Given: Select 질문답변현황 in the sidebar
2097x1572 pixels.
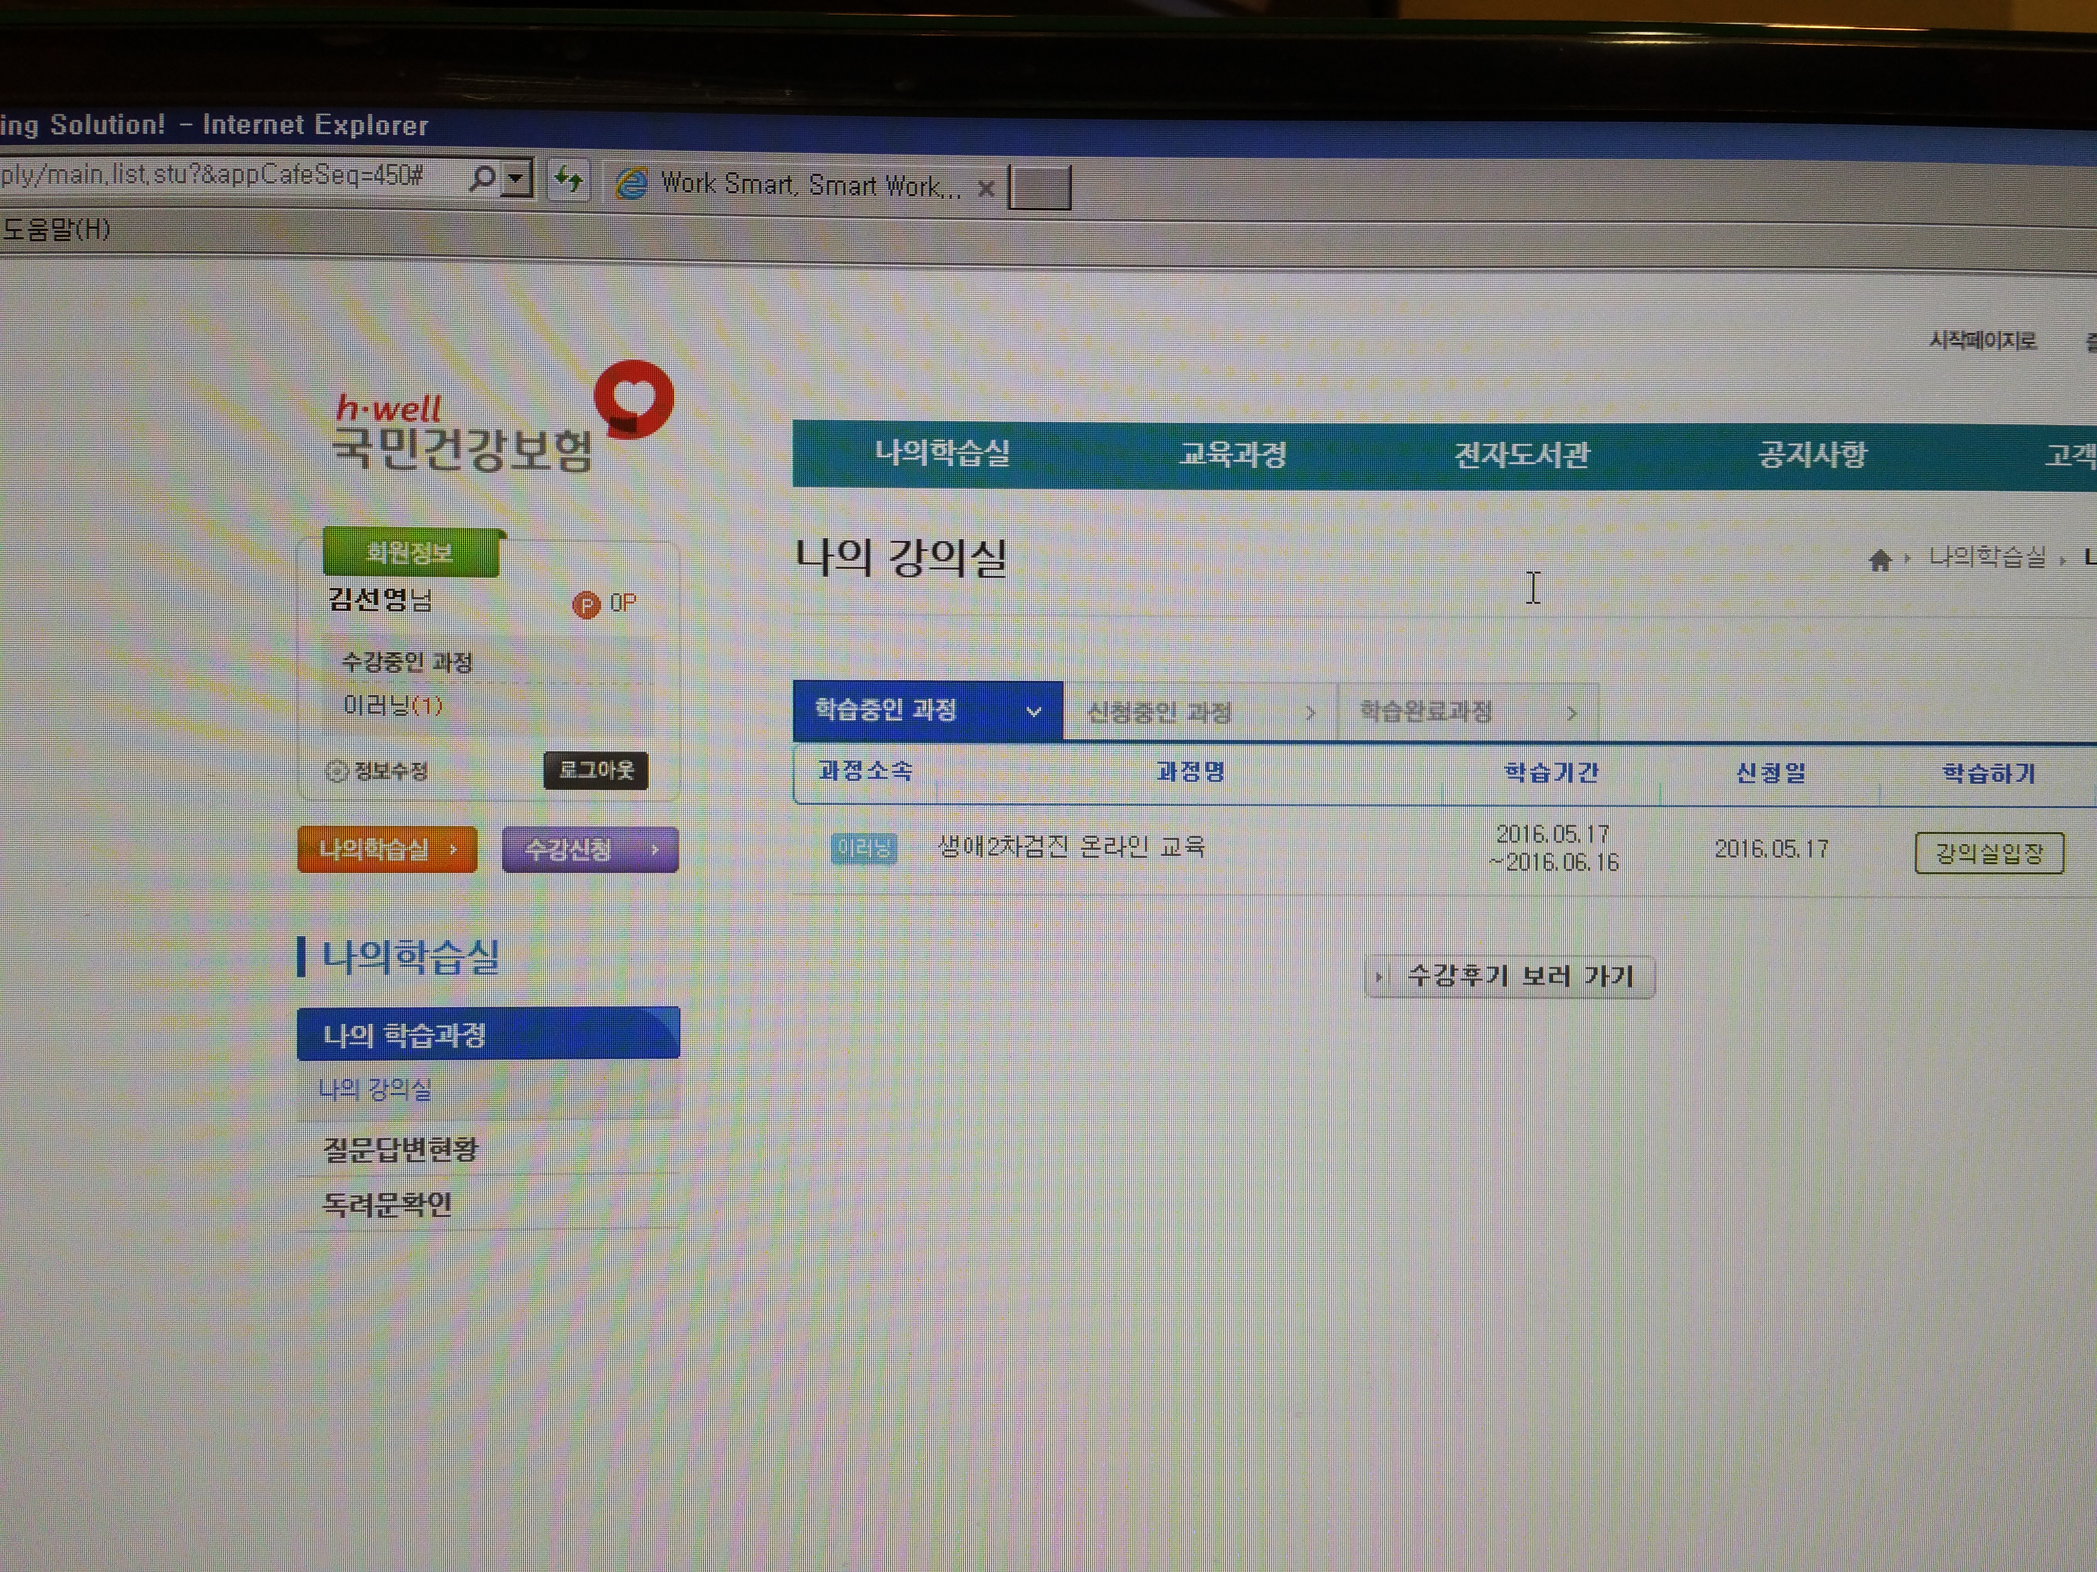Looking at the screenshot, I should coord(401,1150).
